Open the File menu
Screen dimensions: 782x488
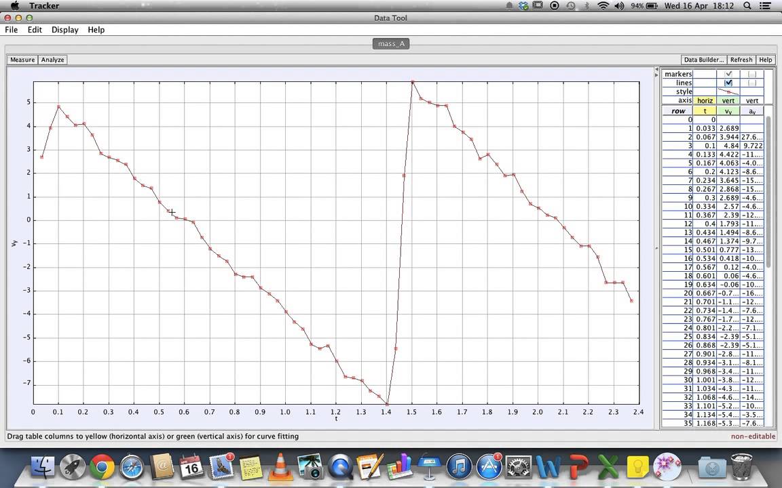(x=11, y=29)
